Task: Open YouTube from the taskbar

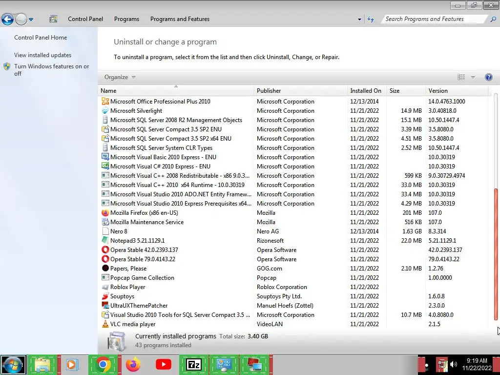Action: (x=163, y=364)
